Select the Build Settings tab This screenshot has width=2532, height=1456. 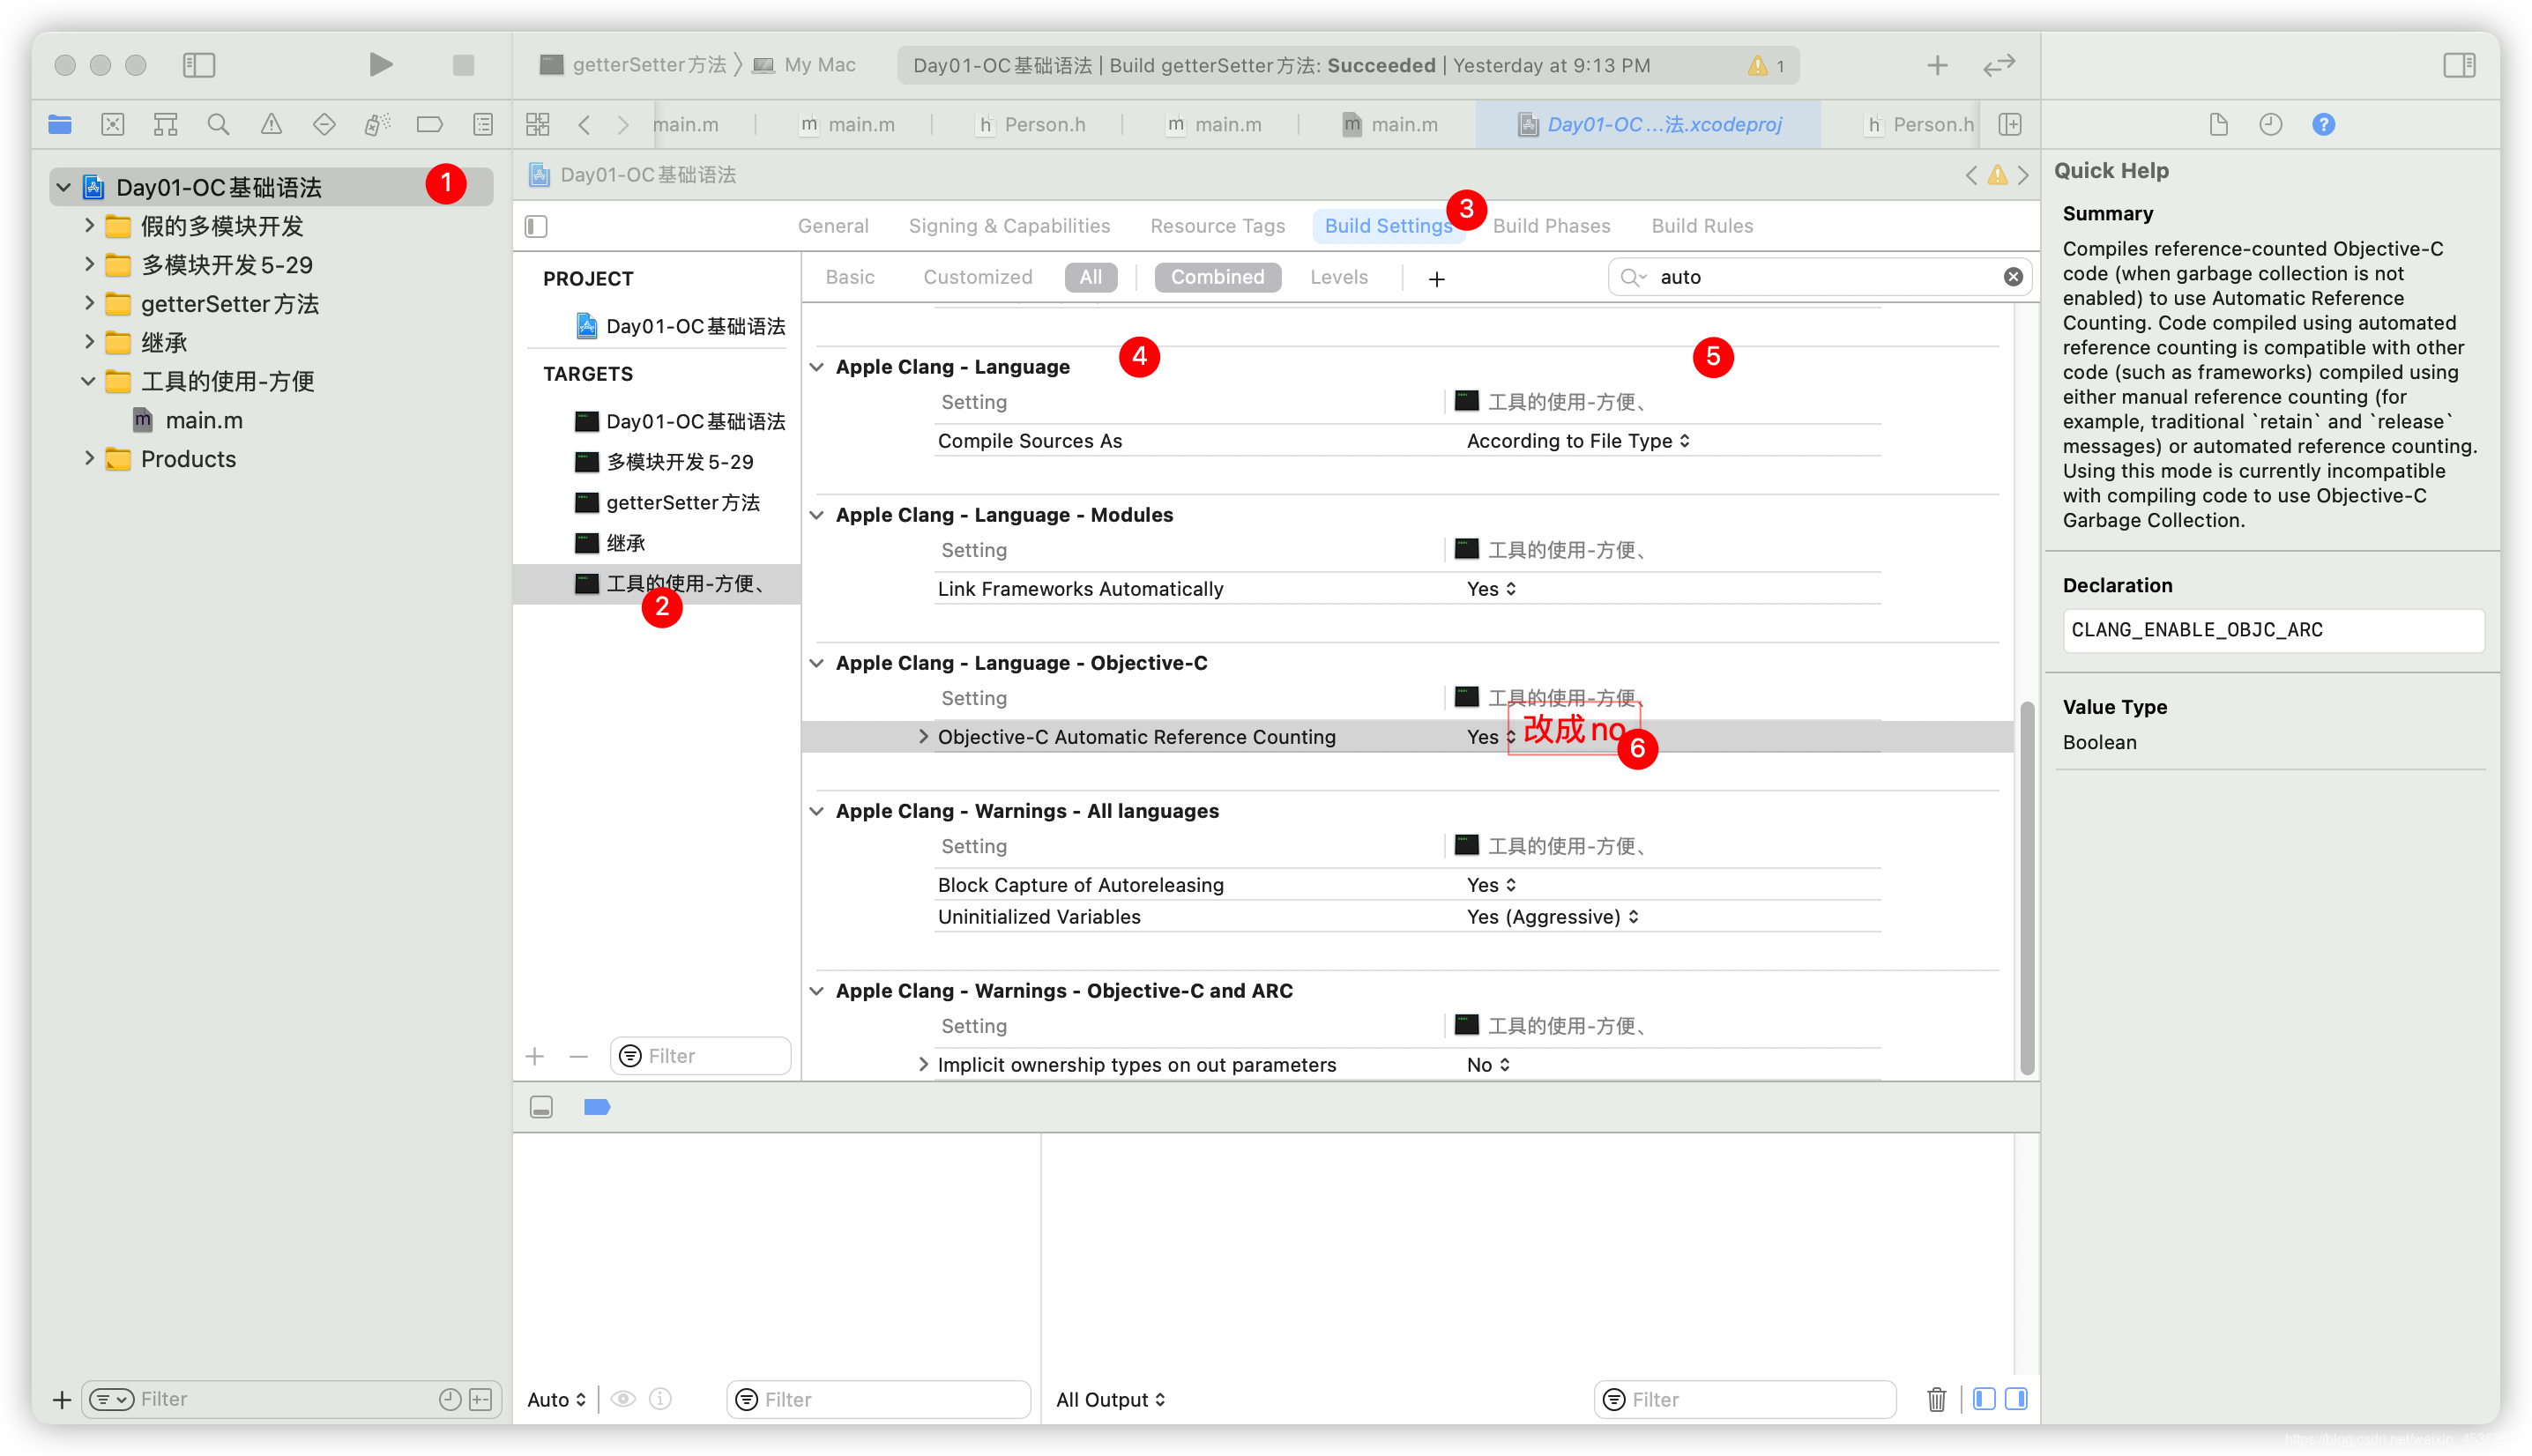click(x=1389, y=224)
